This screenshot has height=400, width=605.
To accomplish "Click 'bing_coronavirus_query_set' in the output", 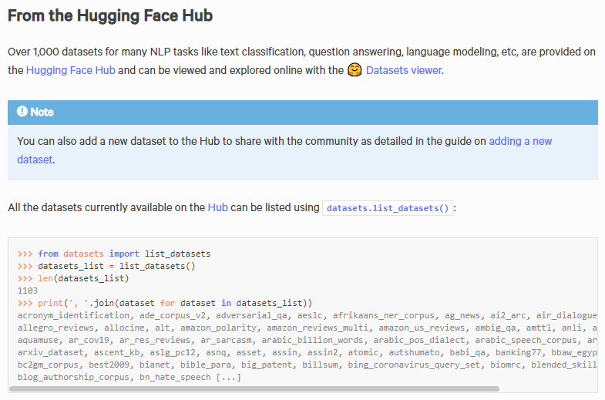I will tap(414, 365).
